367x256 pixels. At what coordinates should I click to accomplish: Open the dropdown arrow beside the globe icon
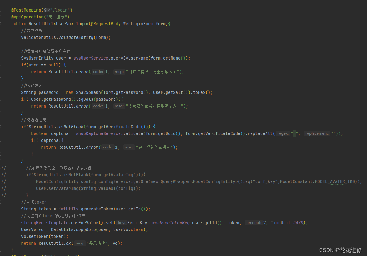(x=49, y=10)
